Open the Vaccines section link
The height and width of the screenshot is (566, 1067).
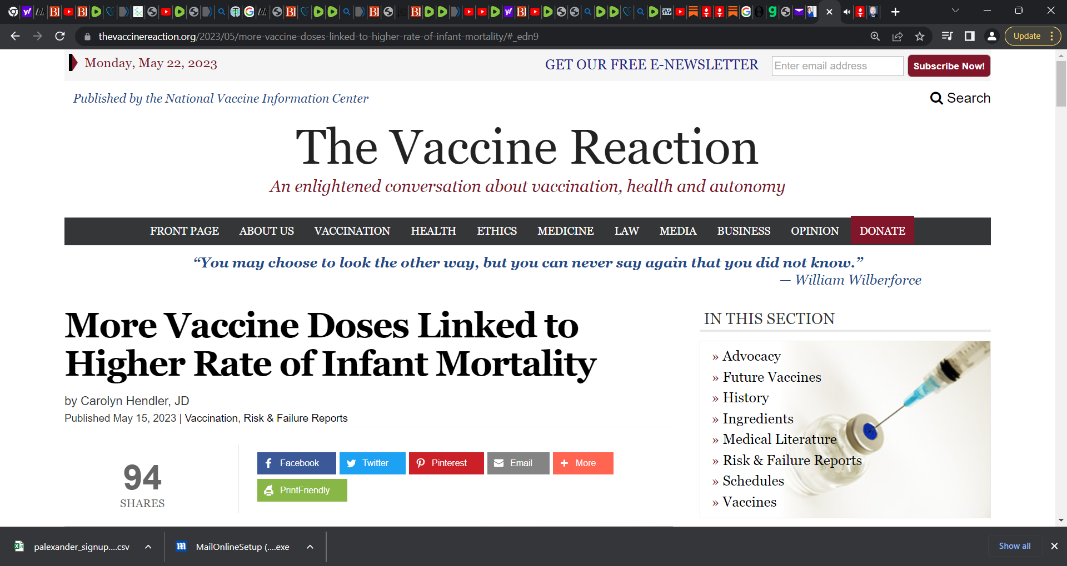(749, 502)
